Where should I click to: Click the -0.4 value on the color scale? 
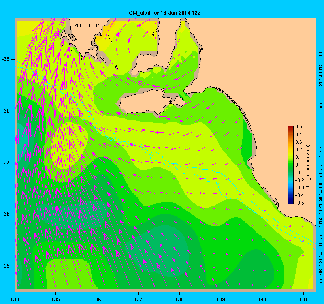(x=299, y=195)
